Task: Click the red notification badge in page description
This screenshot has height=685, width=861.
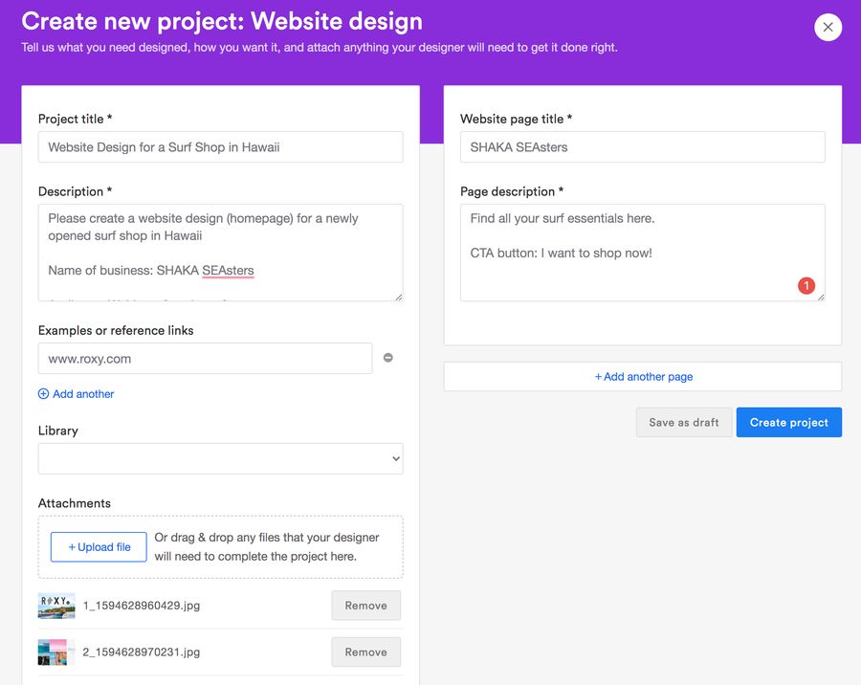Action: pyautogui.click(x=806, y=285)
